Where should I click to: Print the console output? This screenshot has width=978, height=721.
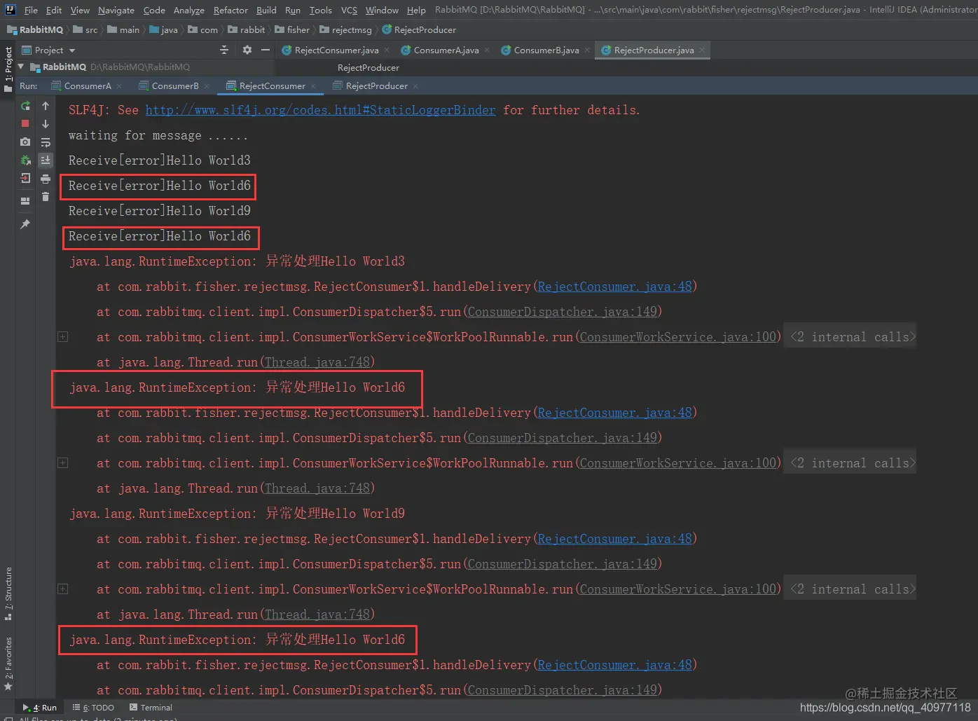pos(46,179)
